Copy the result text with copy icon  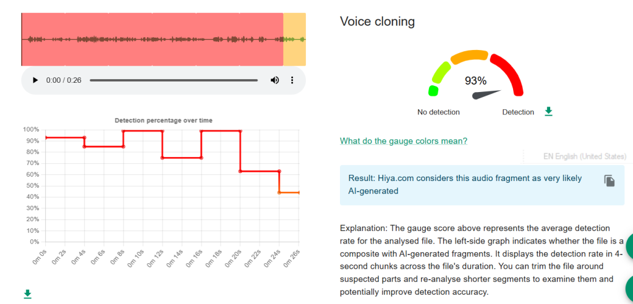click(x=609, y=180)
